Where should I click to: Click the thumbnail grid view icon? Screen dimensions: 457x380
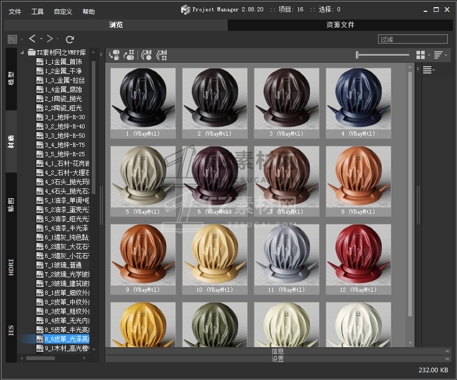tap(421, 55)
